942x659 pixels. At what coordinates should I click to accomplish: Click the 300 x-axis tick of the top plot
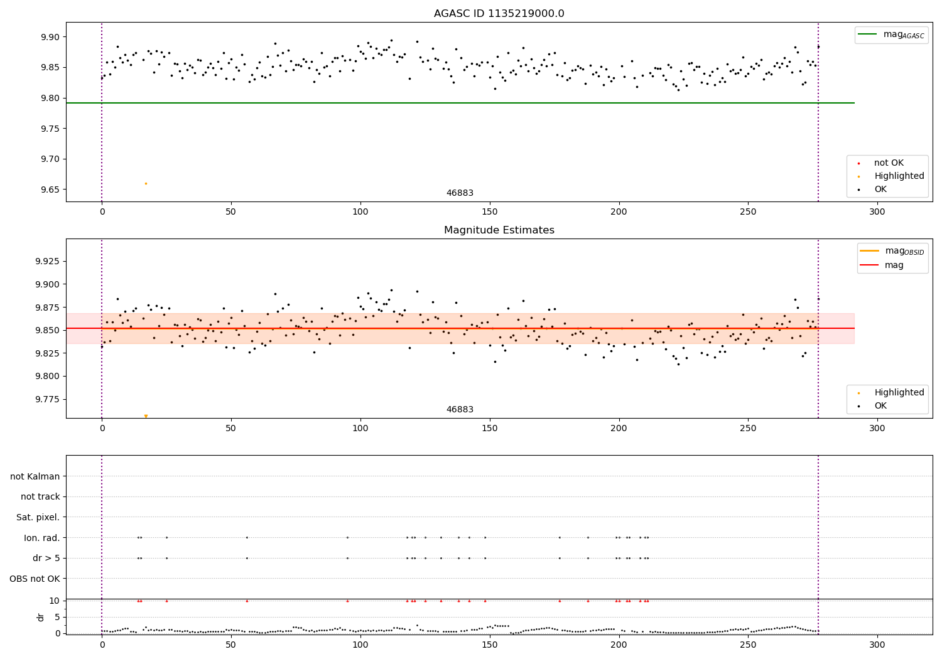pyautogui.click(x=877, y=212)
